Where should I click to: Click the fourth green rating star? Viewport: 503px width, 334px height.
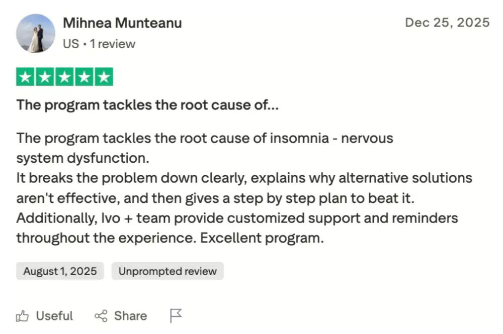tap(84, 77)
